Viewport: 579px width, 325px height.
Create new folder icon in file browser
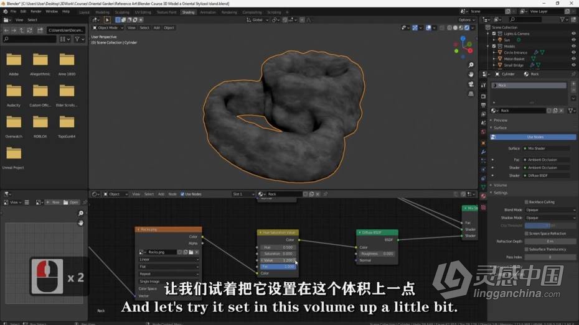click(x=40, y=30)
